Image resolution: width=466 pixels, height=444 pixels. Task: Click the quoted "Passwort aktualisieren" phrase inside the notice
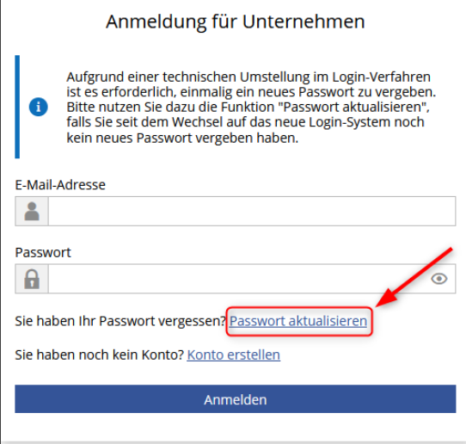click(x=352, y=107)
